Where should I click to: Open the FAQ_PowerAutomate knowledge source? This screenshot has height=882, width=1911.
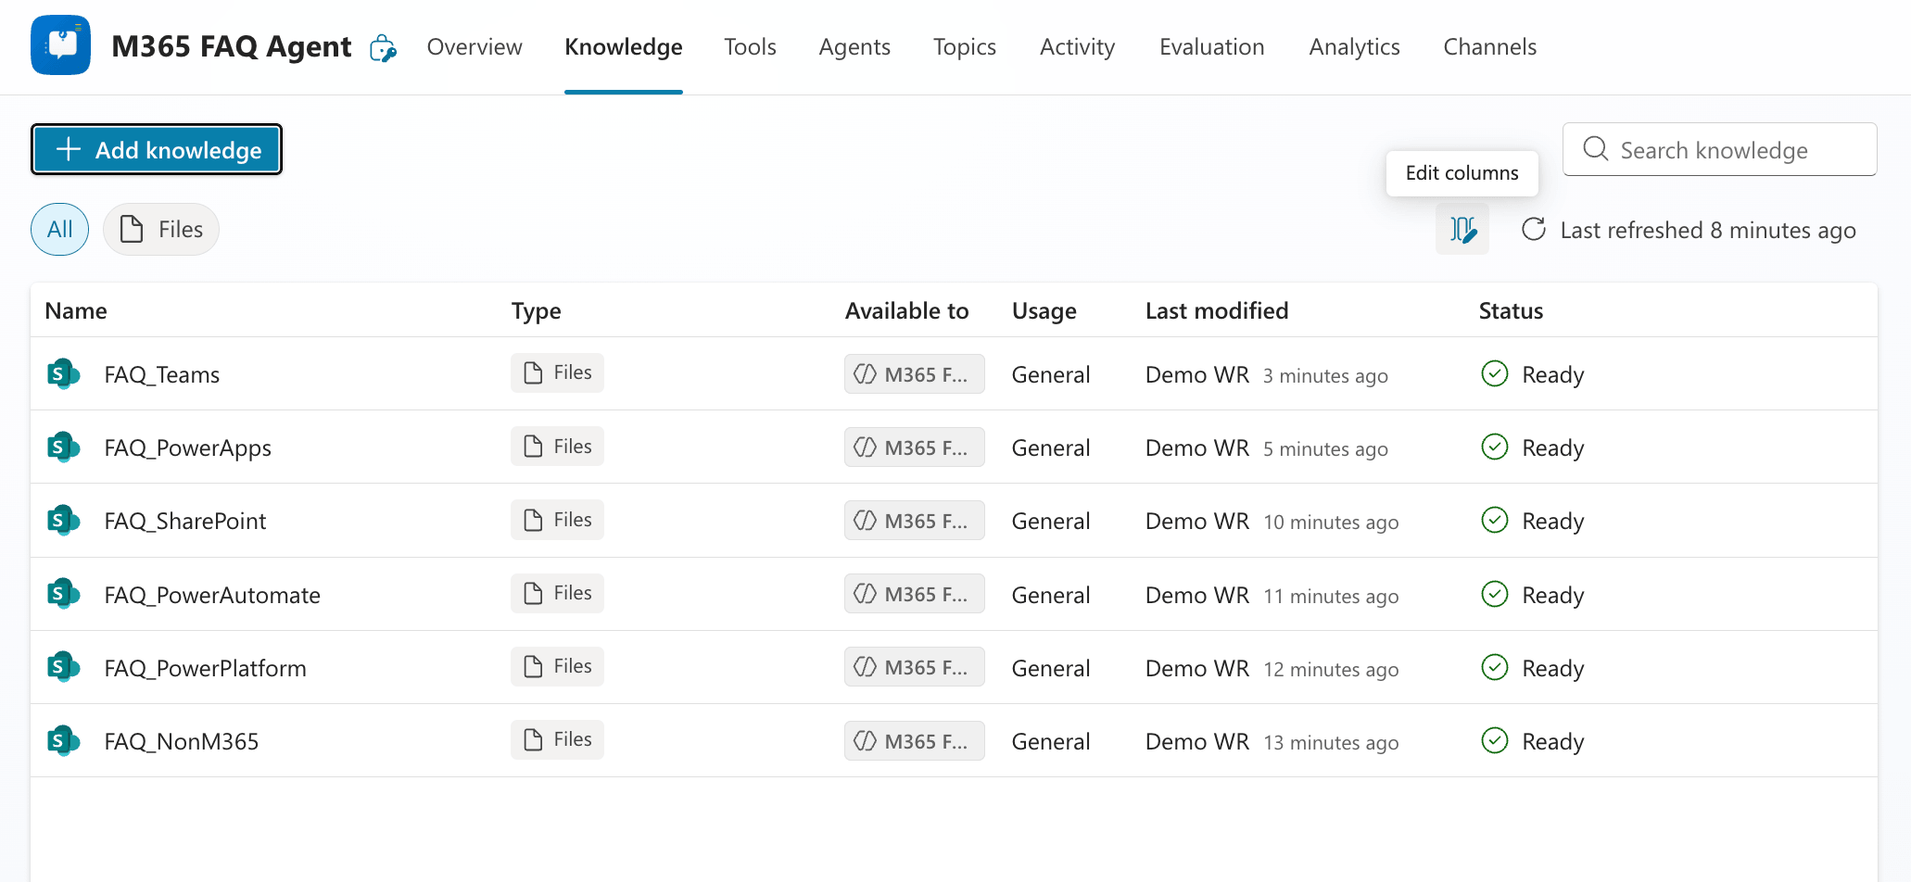212,595
